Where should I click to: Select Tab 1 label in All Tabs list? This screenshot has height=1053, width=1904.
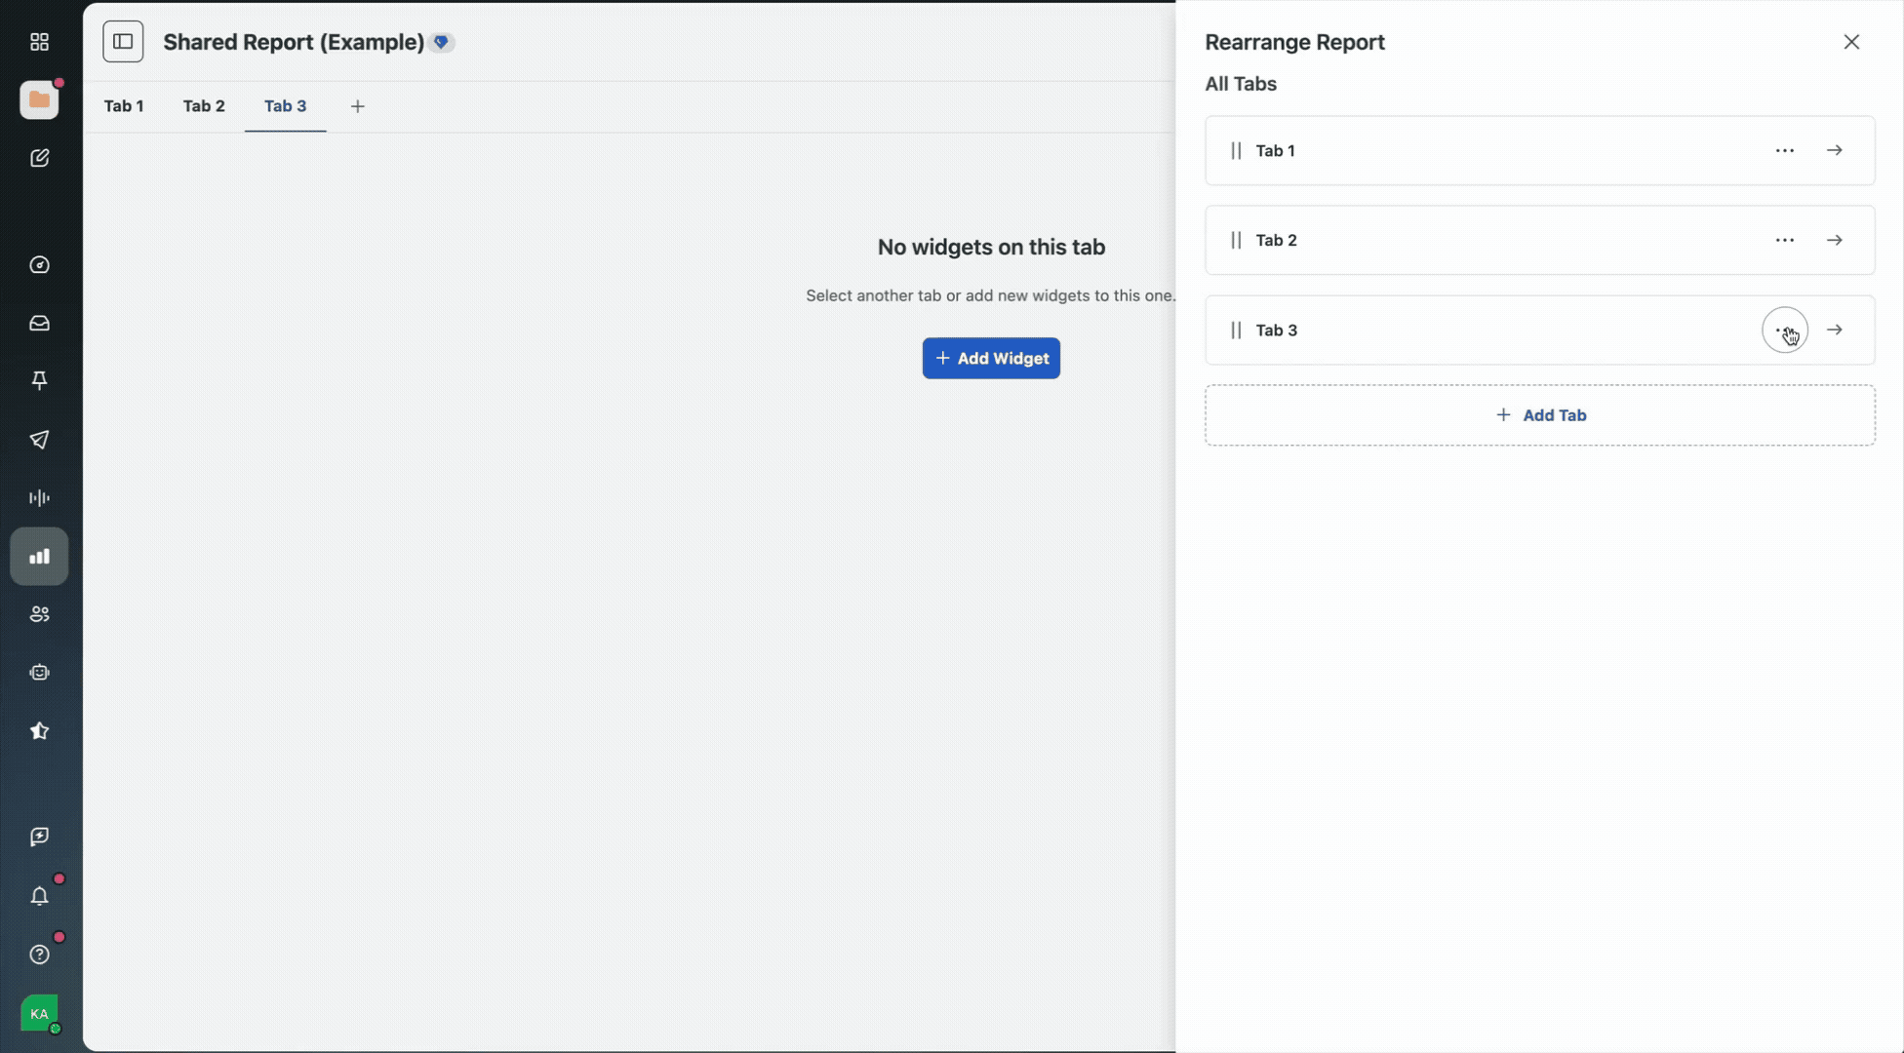point(1275,150)
